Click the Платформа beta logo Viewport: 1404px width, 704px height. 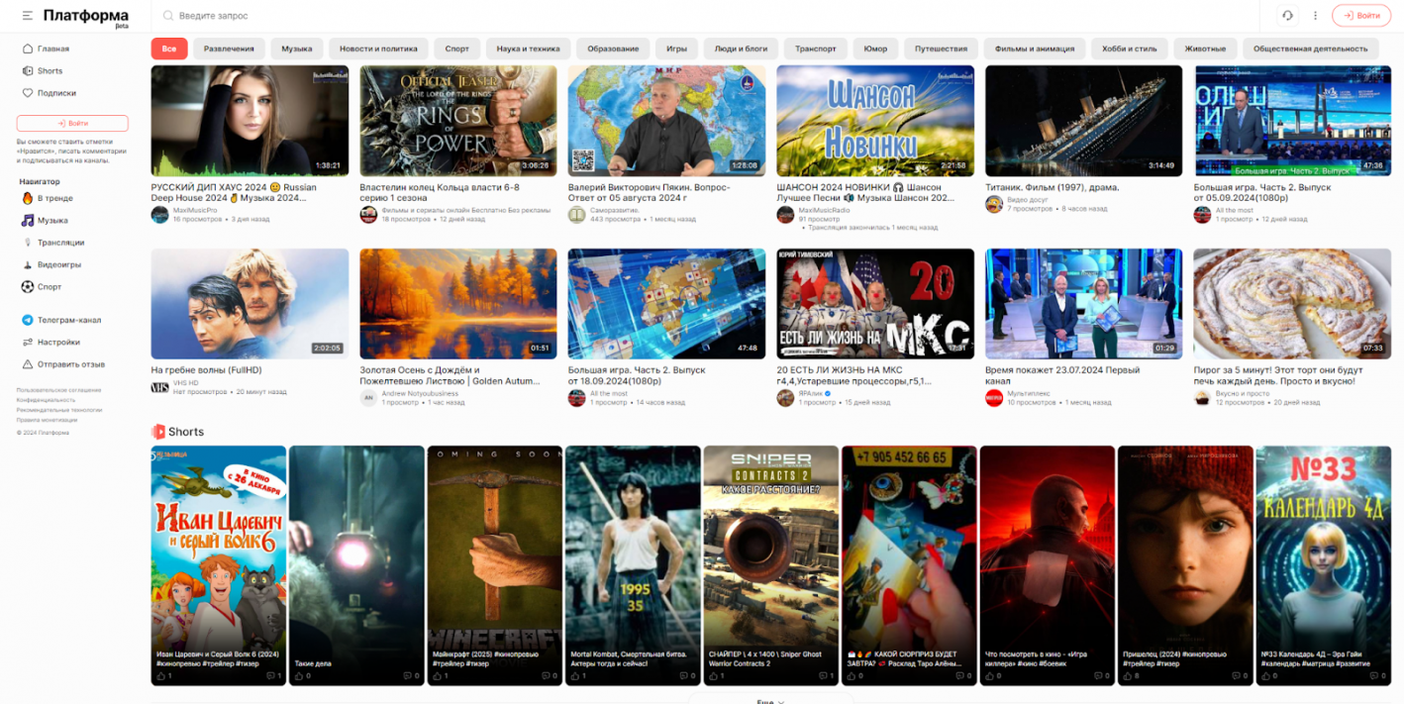click(x=86, y=17)
